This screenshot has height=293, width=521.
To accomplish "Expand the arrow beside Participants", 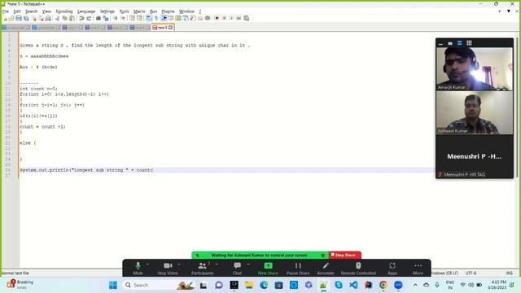I will 217,265.
